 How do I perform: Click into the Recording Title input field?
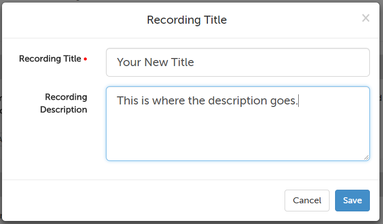(237, 63)
